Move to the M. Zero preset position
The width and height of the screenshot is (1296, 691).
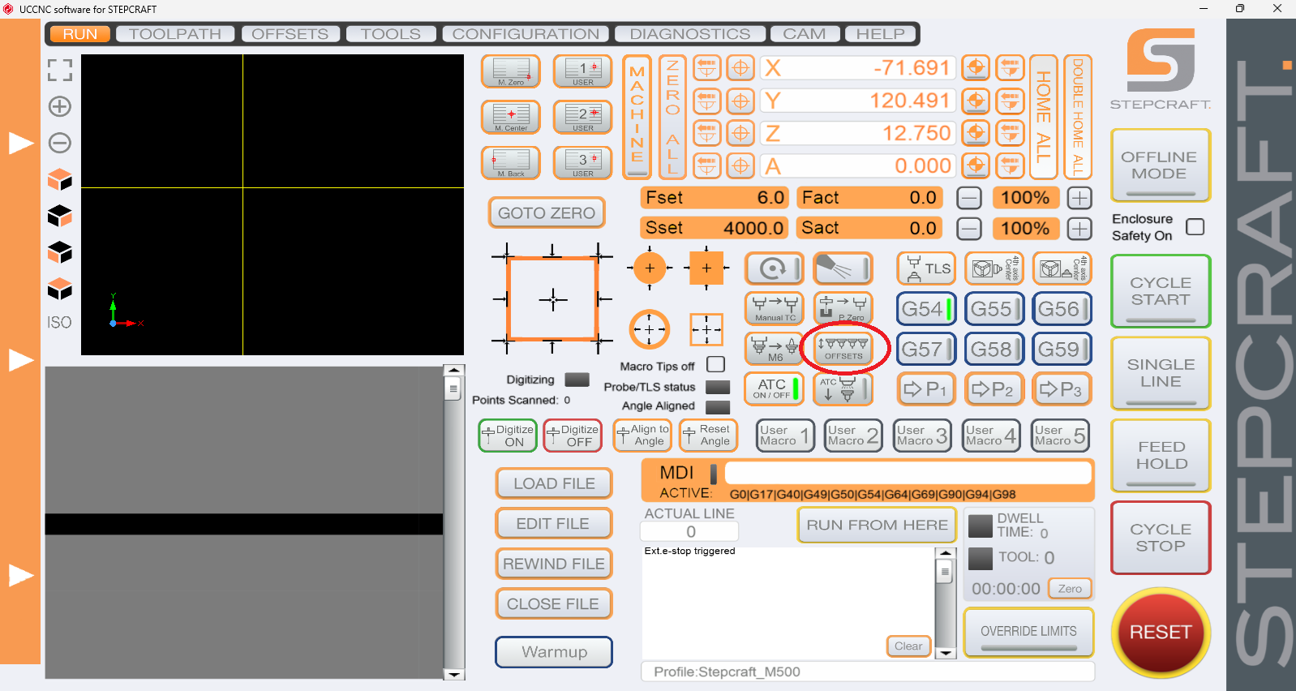(x=511, y=71)
